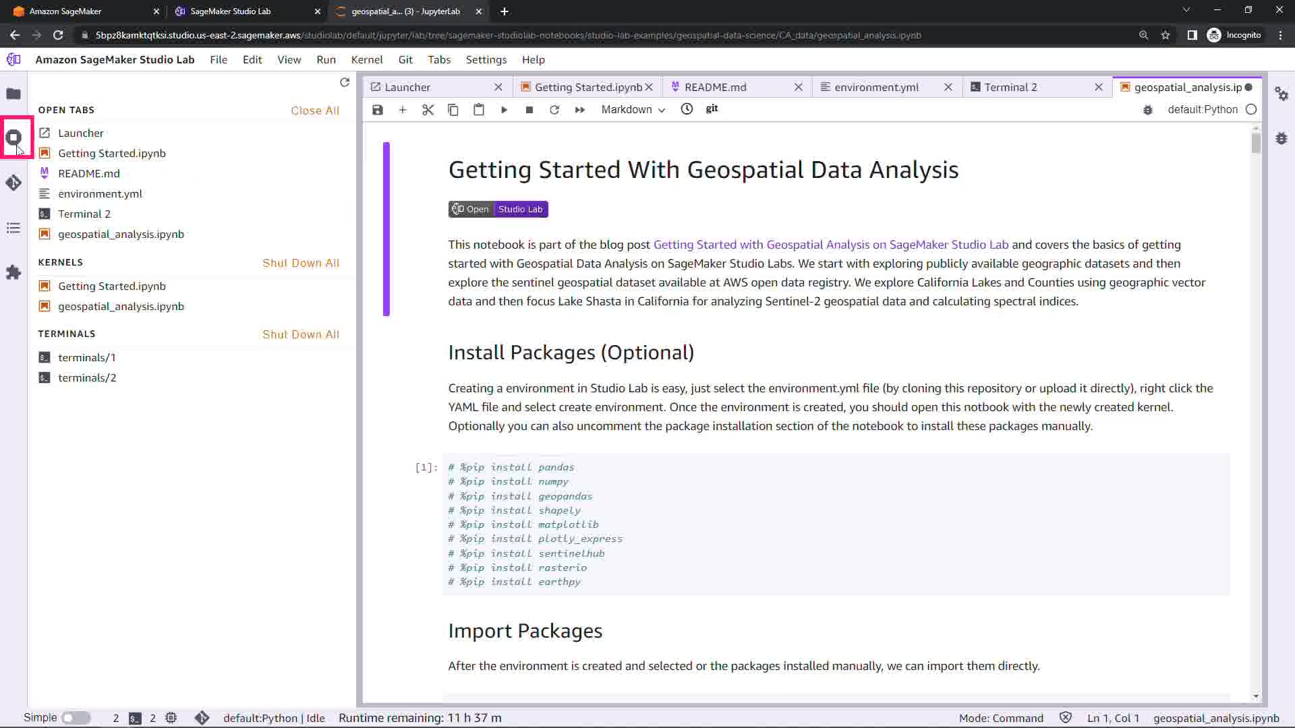Open the Kernel menu
Image resolution: width=1295 pixels, height=728 pixels.
366,59
